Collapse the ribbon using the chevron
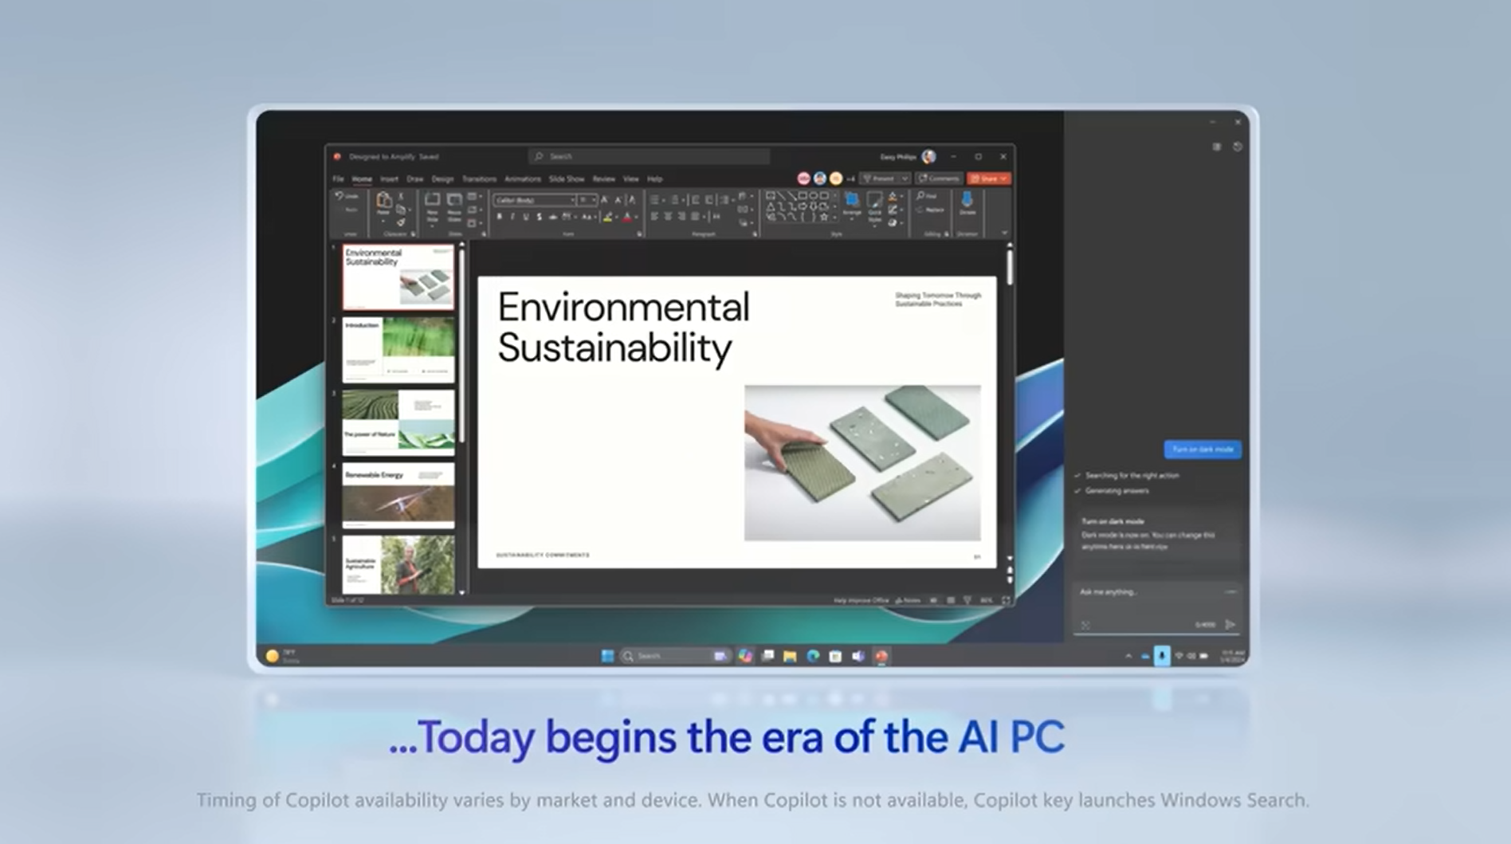 tap(1004, 233)
